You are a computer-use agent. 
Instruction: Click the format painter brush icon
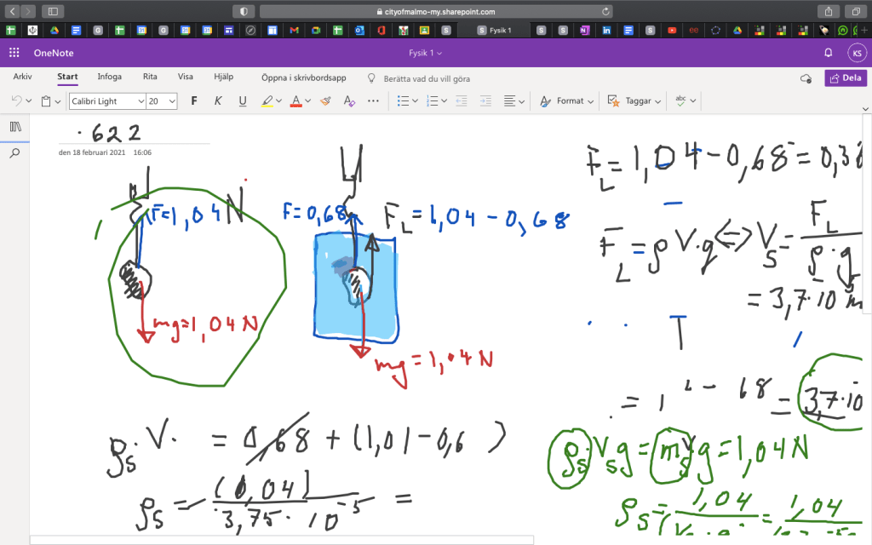pyautogui.click(x=325, y=100)
